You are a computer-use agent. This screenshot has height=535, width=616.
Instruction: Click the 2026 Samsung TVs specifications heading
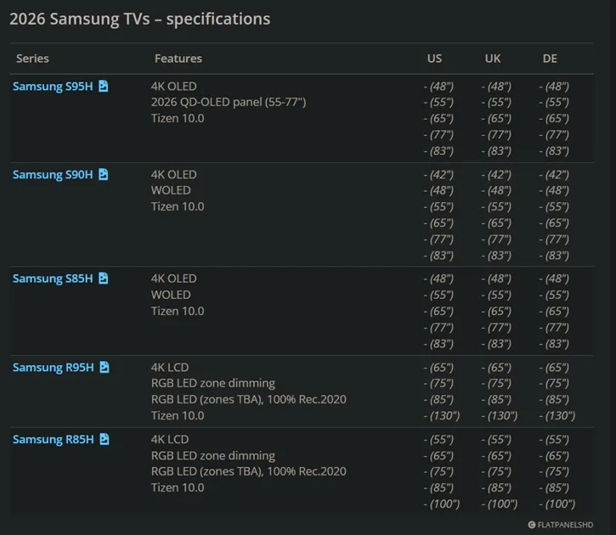click(x=140, y=20)
